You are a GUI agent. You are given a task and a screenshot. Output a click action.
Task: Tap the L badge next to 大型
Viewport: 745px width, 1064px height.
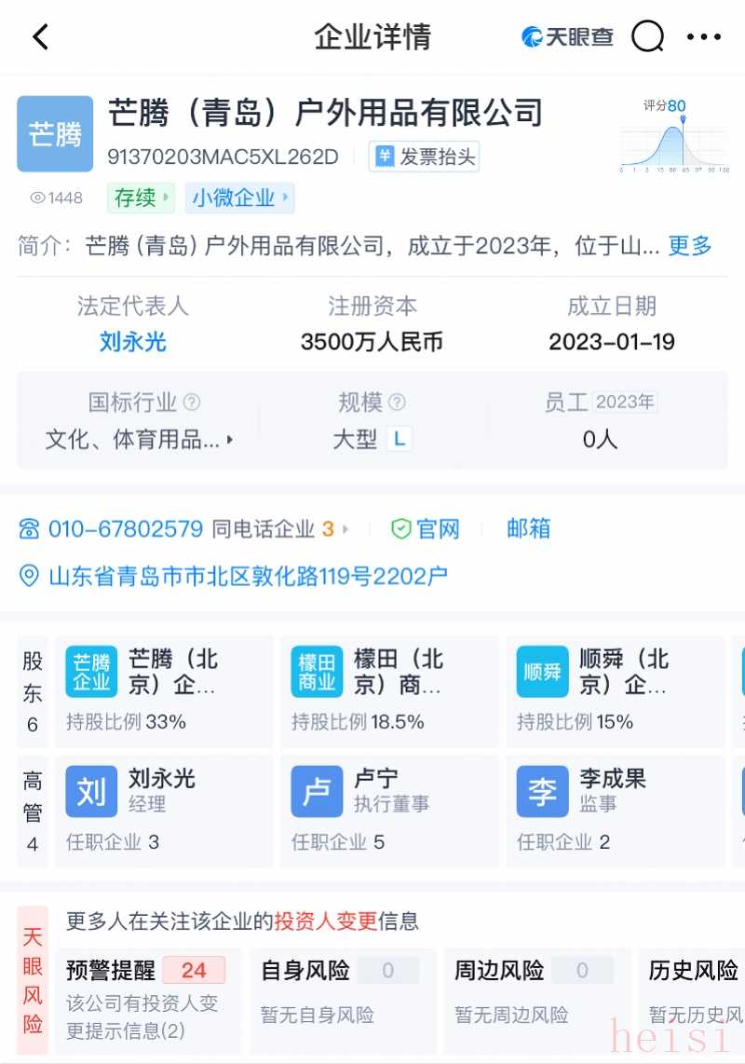click(400, 439)
